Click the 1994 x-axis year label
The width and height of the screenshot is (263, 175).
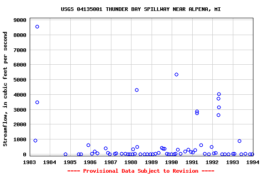(253, 162)
